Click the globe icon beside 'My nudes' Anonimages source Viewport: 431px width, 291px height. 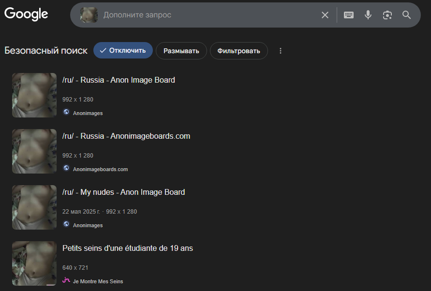click(66, 224)
